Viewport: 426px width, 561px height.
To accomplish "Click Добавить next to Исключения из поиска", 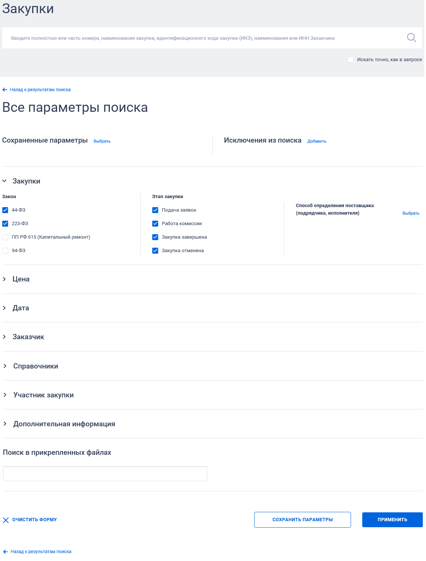I will 317,141.
